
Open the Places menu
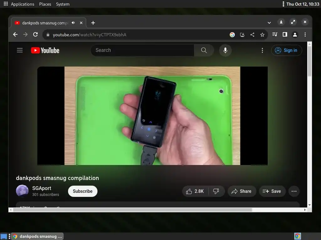tap(45, 4)
